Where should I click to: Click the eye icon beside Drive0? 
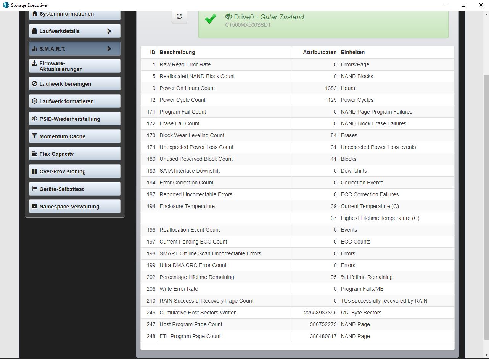pyautogui.click(x=228, y=17)
